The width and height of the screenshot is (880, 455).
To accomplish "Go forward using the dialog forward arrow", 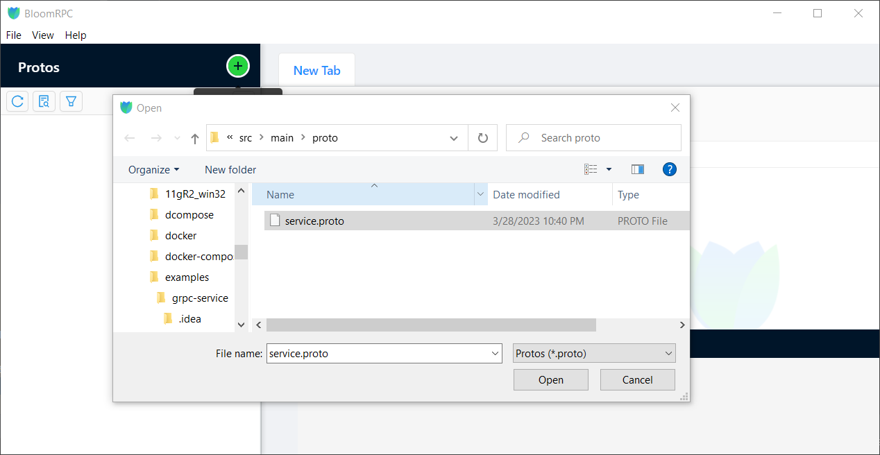I will (156, 138).
